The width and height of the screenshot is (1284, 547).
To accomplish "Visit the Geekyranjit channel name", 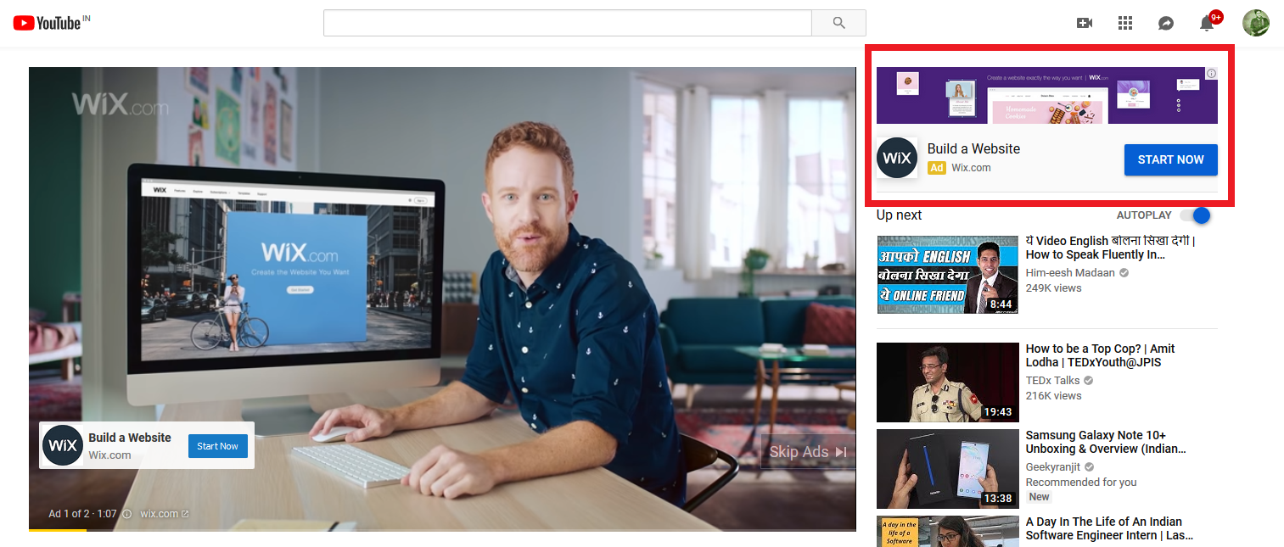I will [x=1053, y=467].
